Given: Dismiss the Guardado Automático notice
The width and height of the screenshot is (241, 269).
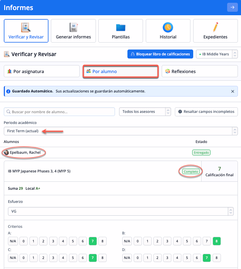Looking at the screenshot, I should click(x=233, y=91).
